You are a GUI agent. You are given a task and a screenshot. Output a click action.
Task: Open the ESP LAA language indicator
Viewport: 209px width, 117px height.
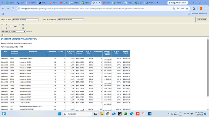[180, 114]
